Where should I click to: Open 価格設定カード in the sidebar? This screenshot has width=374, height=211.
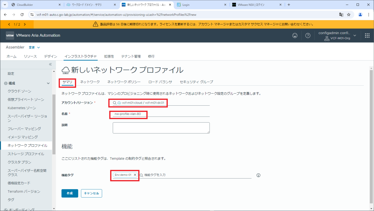(19, 183)
